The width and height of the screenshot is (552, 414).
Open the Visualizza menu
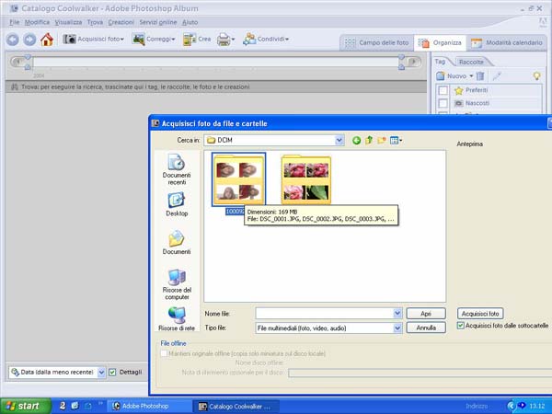(68, 22)
